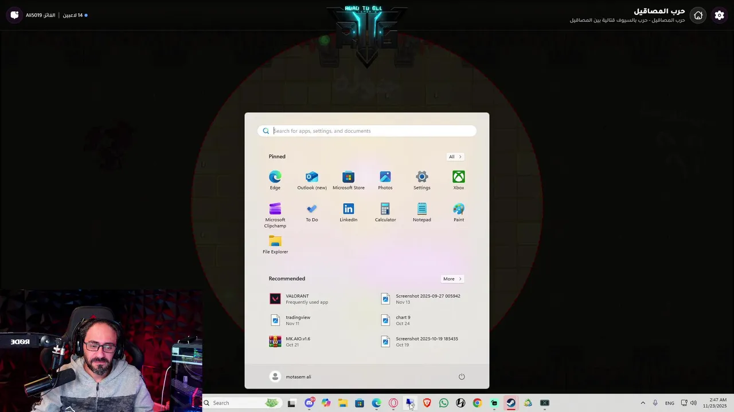
Task: Open Copilot from the taskbar
Action: [x=326, y=403]
